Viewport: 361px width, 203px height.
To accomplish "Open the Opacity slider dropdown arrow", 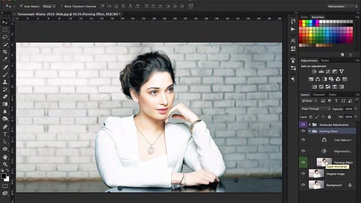I will pyautogui.click(x=356, y=109).
